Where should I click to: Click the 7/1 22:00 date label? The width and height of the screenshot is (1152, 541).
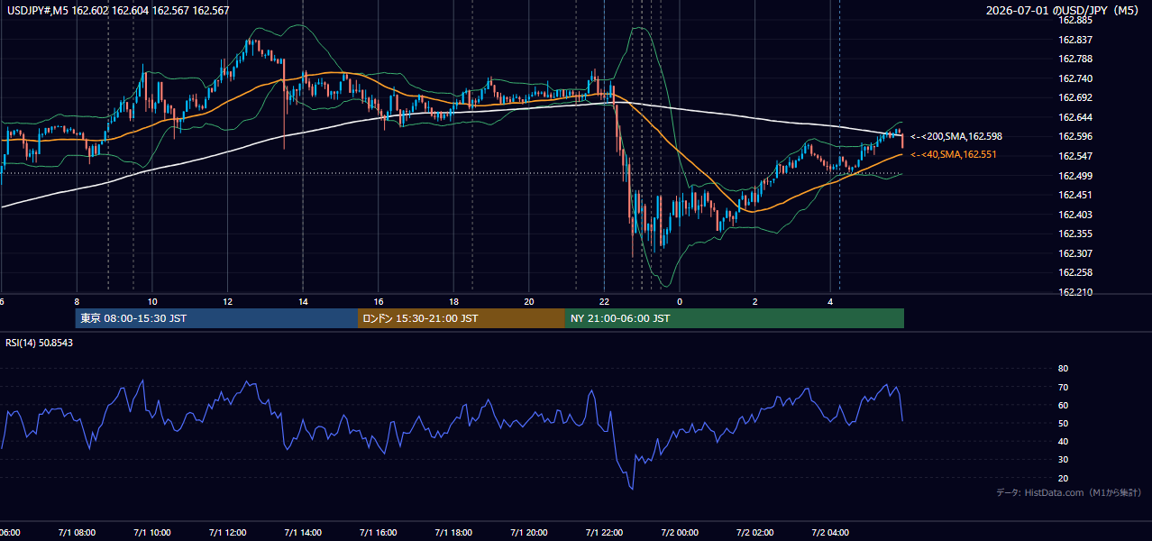[x=604, y=533]
